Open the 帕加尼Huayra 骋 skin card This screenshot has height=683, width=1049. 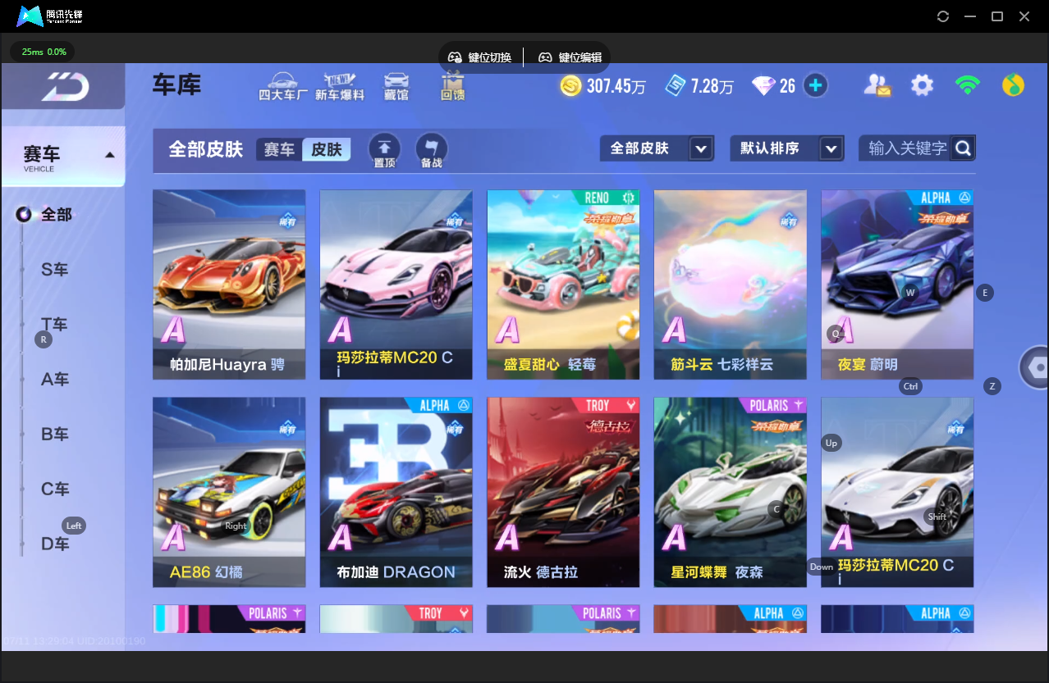229,285
